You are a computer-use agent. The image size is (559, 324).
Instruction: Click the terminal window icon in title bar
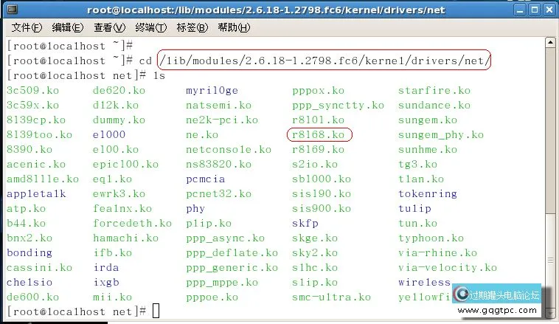tap(12, 10)
